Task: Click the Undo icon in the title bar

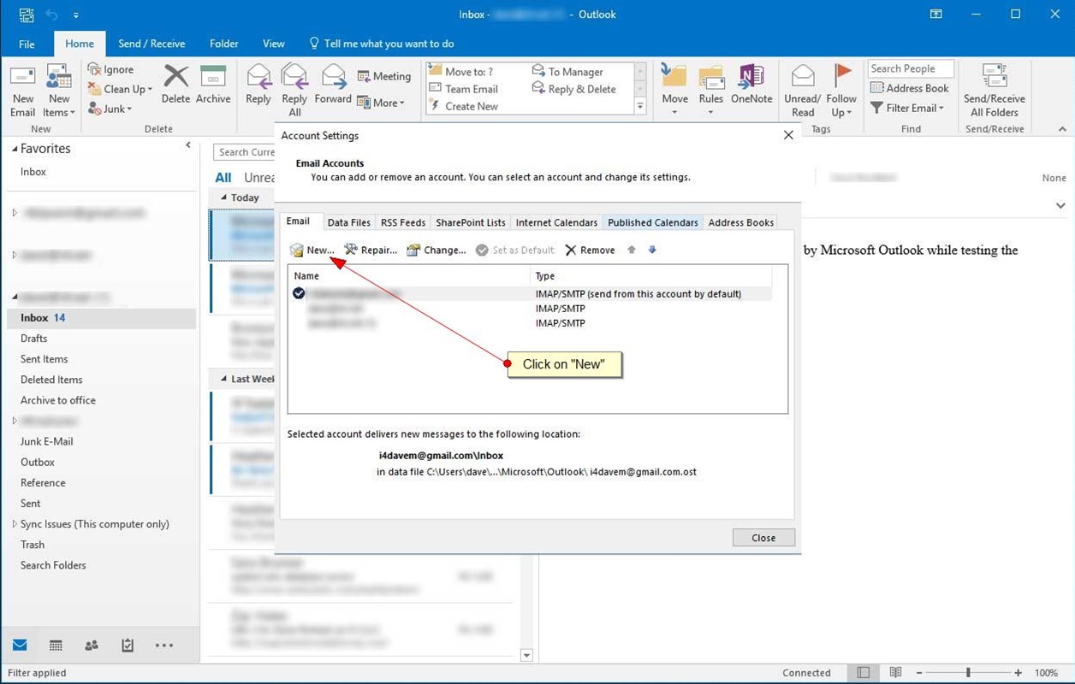Action: click(51, 15)
